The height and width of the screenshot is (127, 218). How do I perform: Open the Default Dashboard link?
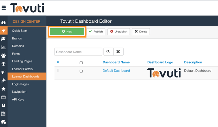coord(116,71)
